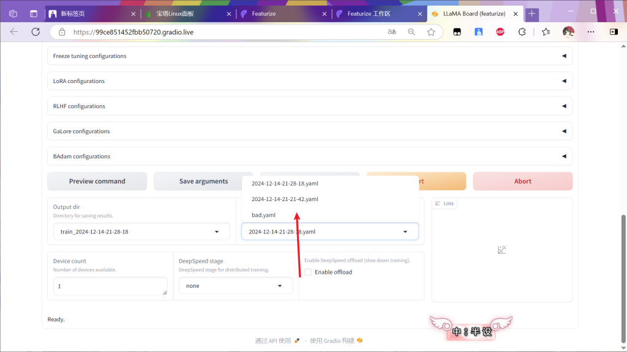Expand RLHF configurations section
The width and height of the screenshot is (627, 352).
click(x=310, y=106)
